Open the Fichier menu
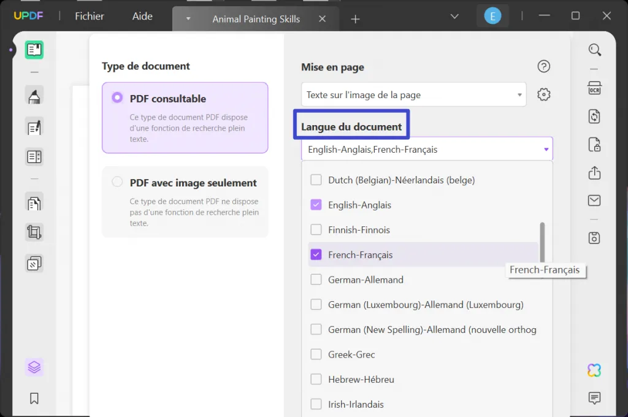This screenshot has width=628, height=417. pos(89,16)
